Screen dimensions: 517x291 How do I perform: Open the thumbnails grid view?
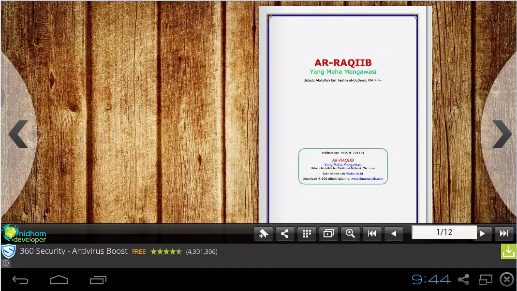coord(307,233)
